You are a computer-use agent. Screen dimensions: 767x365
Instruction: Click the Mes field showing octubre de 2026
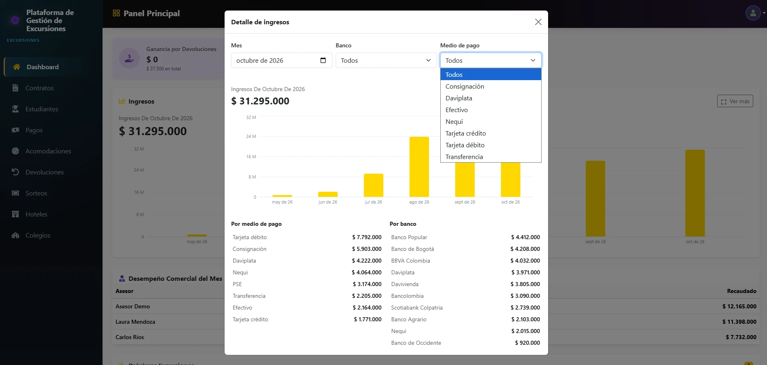[x=281, y=60]
